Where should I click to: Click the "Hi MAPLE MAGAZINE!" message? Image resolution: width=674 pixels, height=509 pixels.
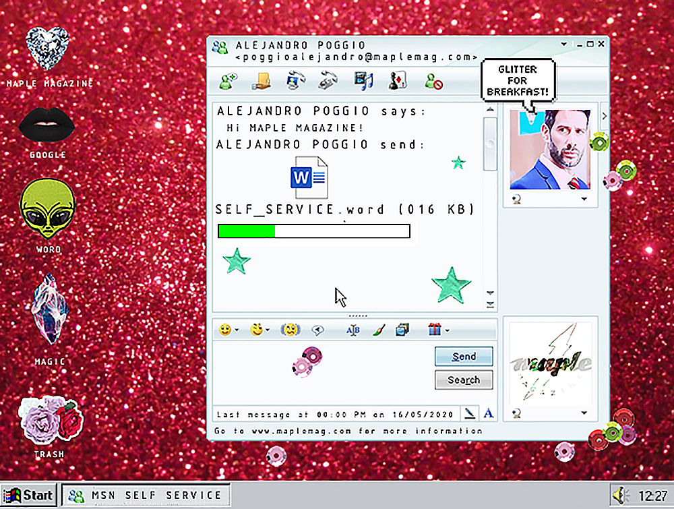click(295, 127)
